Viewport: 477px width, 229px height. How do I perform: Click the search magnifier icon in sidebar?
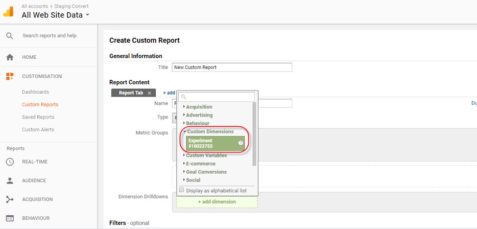(x=10, y=36)
